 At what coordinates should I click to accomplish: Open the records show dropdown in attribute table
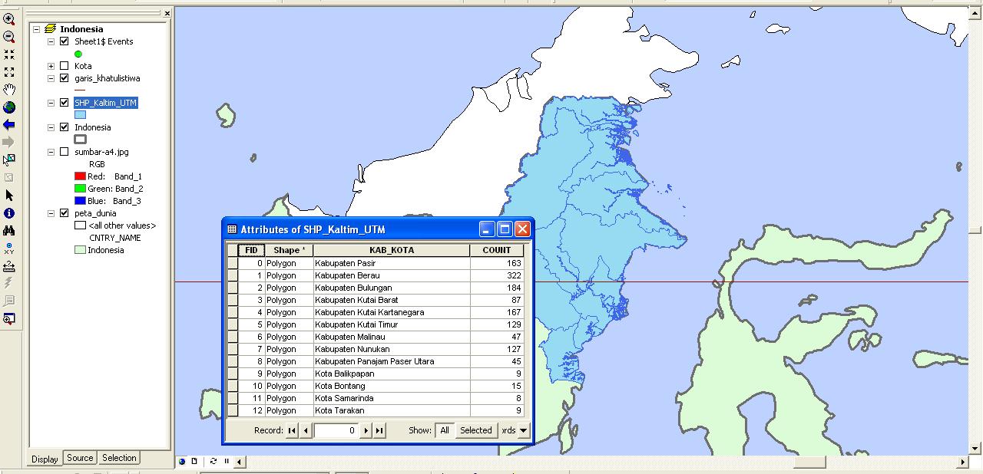523,430
